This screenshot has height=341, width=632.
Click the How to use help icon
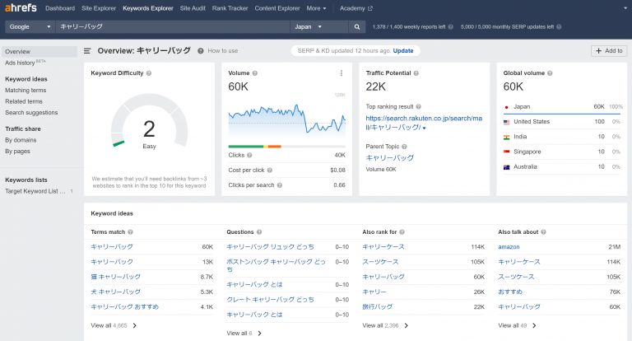(x=201, y=51)
